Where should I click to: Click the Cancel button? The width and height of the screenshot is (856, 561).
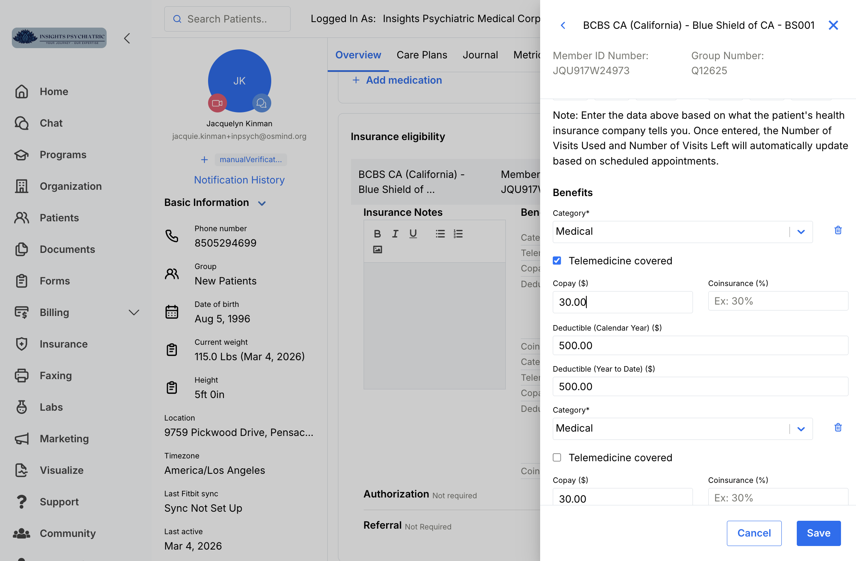click(754, 533)
